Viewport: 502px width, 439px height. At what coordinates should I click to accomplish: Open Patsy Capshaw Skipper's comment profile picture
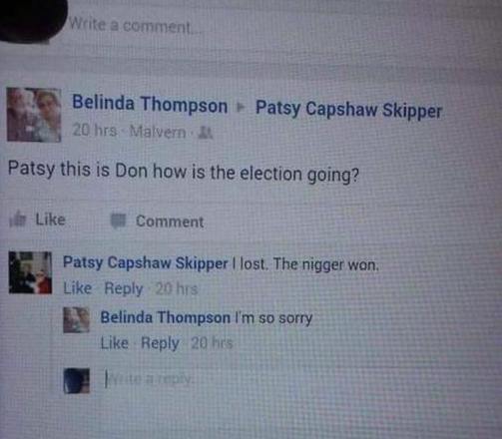(x=30, y=272)
